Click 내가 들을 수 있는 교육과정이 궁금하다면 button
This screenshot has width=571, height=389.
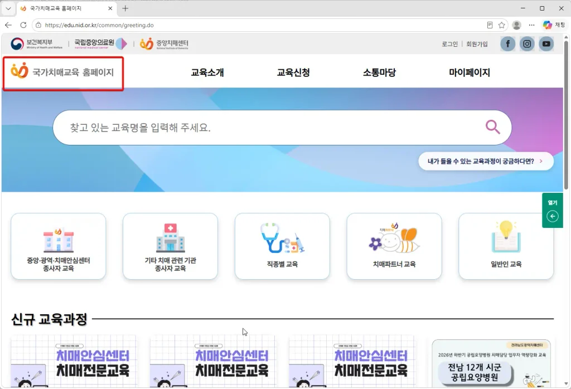[486, 161]
